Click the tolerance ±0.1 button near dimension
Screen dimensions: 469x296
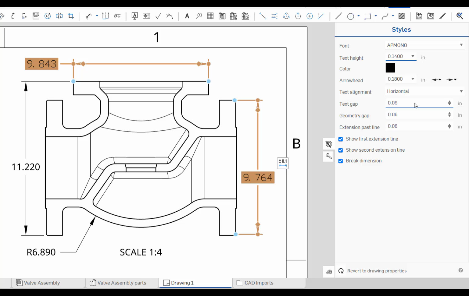[x=283, y=163]
